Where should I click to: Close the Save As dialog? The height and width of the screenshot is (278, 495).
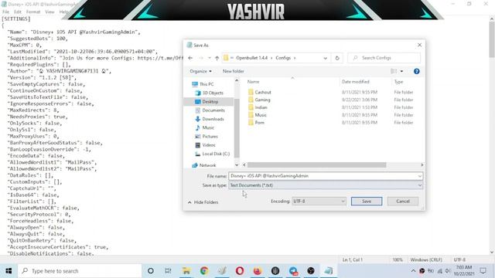coord(419,45)
